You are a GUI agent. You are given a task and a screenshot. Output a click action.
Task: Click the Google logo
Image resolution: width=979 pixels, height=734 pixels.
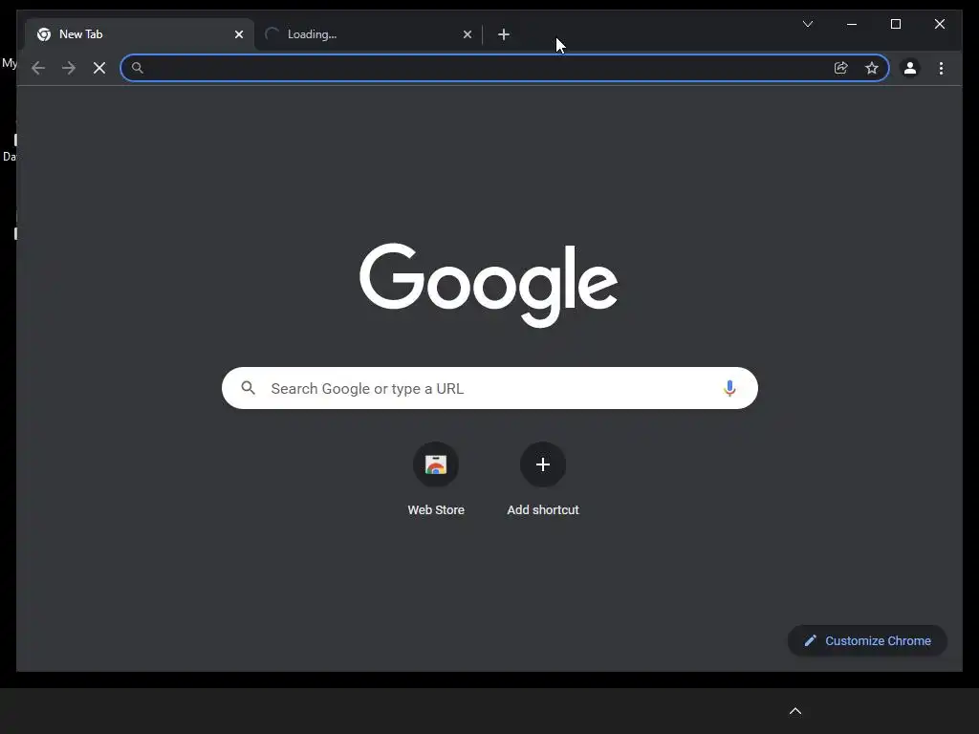(x=489, y=284)
